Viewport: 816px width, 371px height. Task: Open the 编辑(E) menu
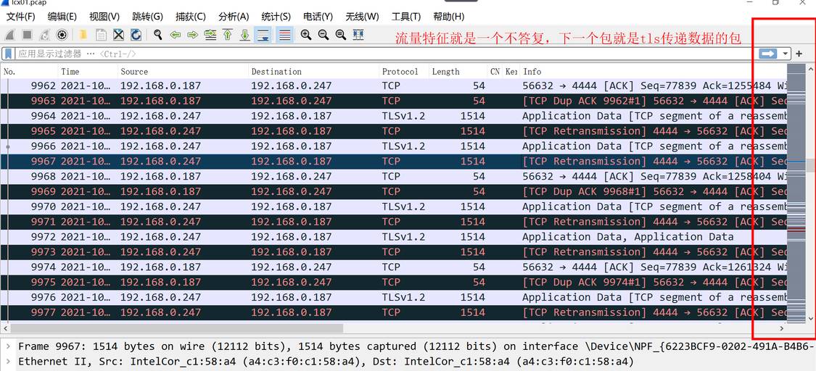(62, 17)
